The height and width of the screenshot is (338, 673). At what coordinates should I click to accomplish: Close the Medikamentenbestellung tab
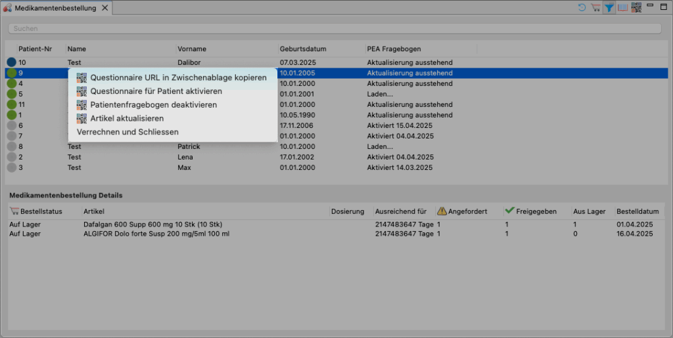[x=104, y=9]
